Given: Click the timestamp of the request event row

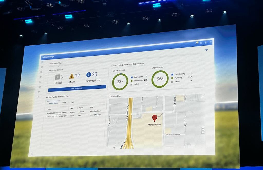Looking at the screenshot, I should point(57,117).
